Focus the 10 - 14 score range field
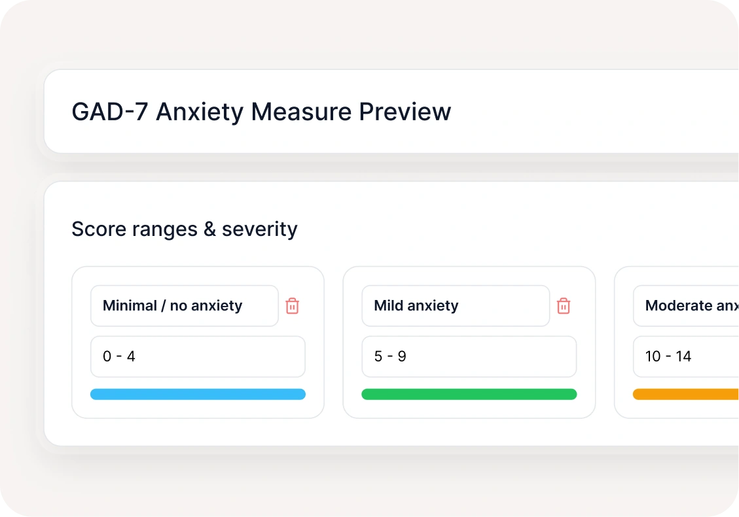Screen dimensions: 739x517 685,357
